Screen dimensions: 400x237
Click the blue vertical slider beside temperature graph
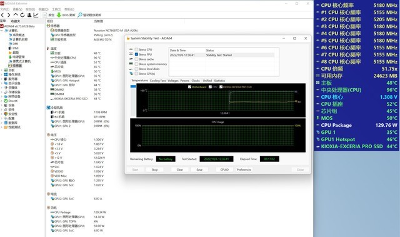(133, 86)
